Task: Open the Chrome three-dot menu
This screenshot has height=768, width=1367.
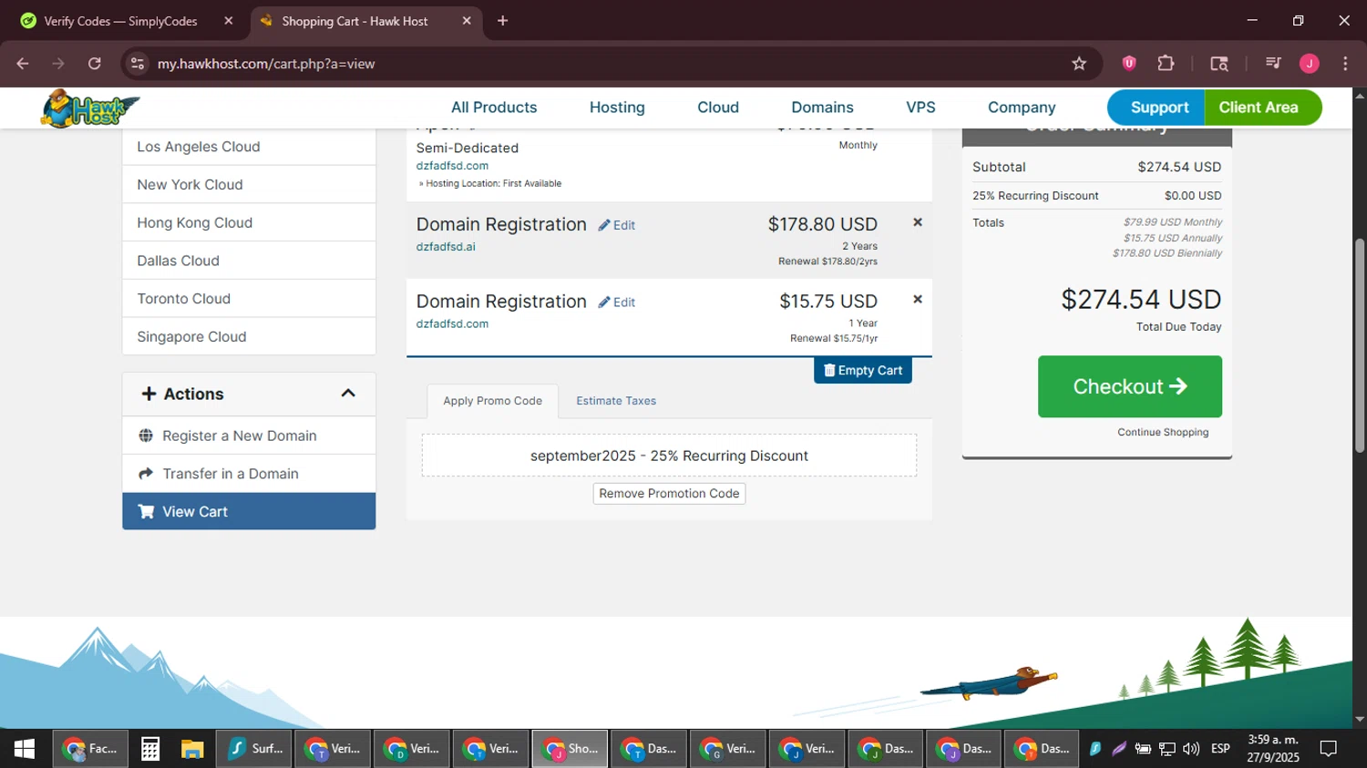Action: point(1345,64)
